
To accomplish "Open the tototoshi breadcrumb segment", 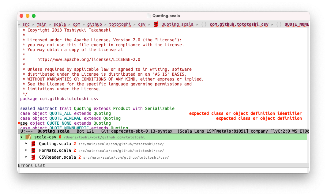I will (x=120, y=24).
